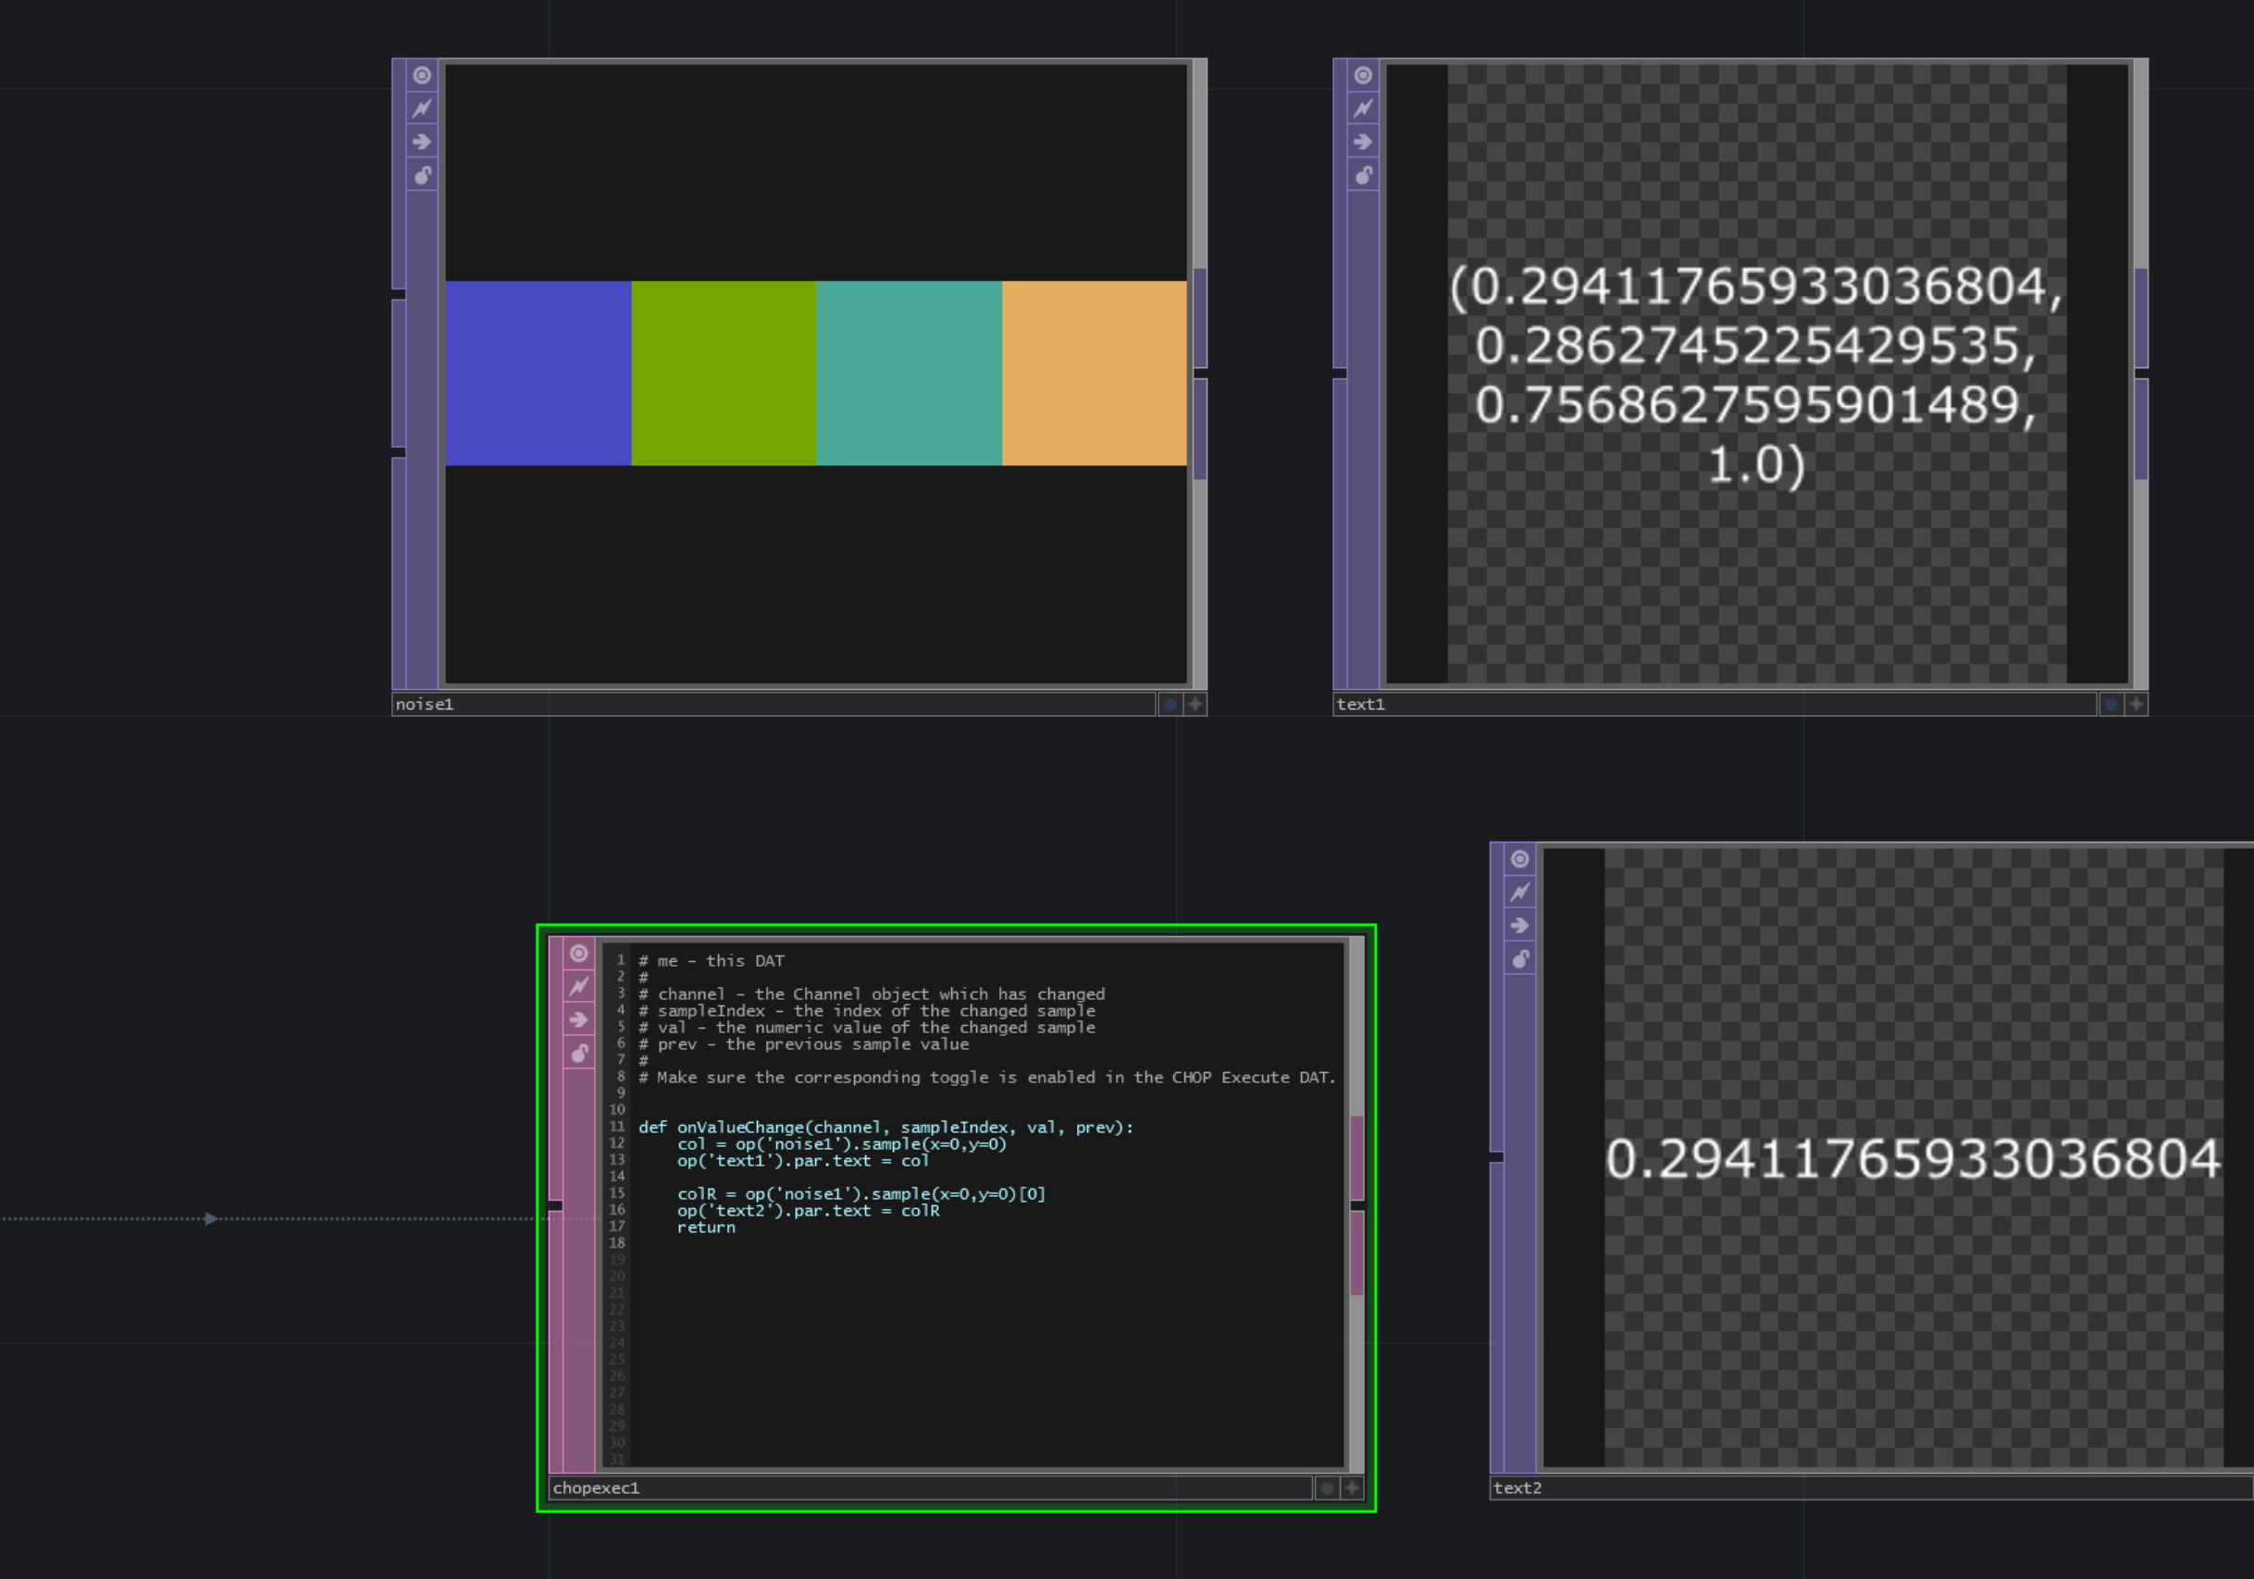Toggle the Clone Immune flag on text1

(x=1363, y=108)
